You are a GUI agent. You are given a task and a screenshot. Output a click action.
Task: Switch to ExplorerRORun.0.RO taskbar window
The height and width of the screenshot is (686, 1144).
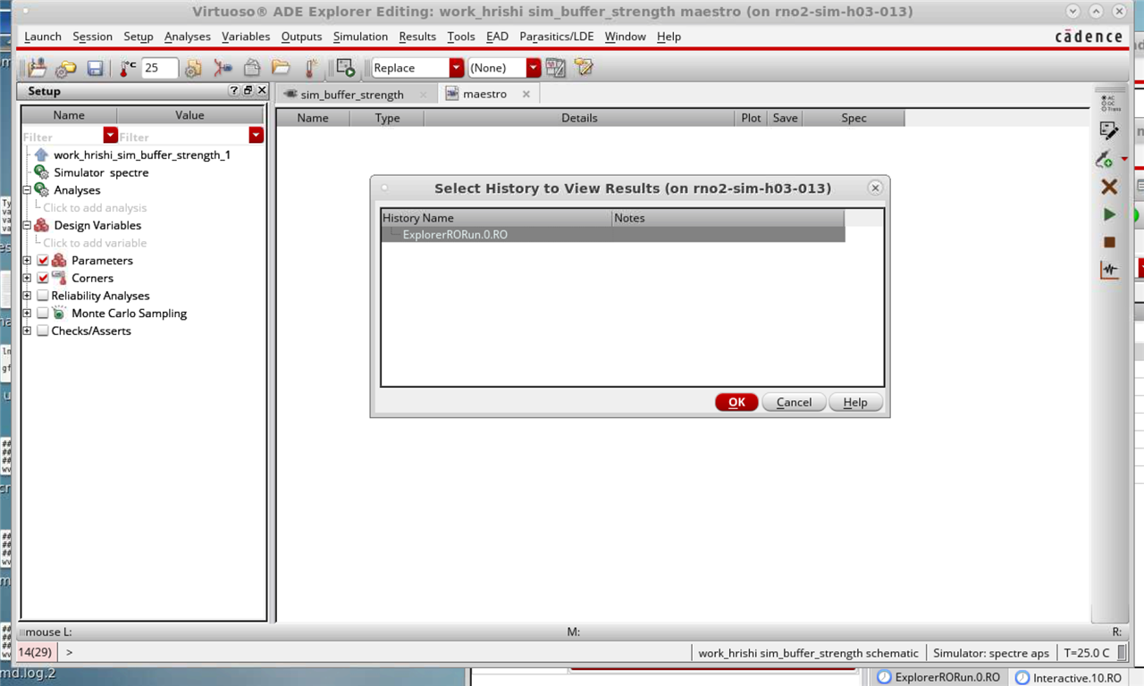pyautogui.click(x=939, y=678)
